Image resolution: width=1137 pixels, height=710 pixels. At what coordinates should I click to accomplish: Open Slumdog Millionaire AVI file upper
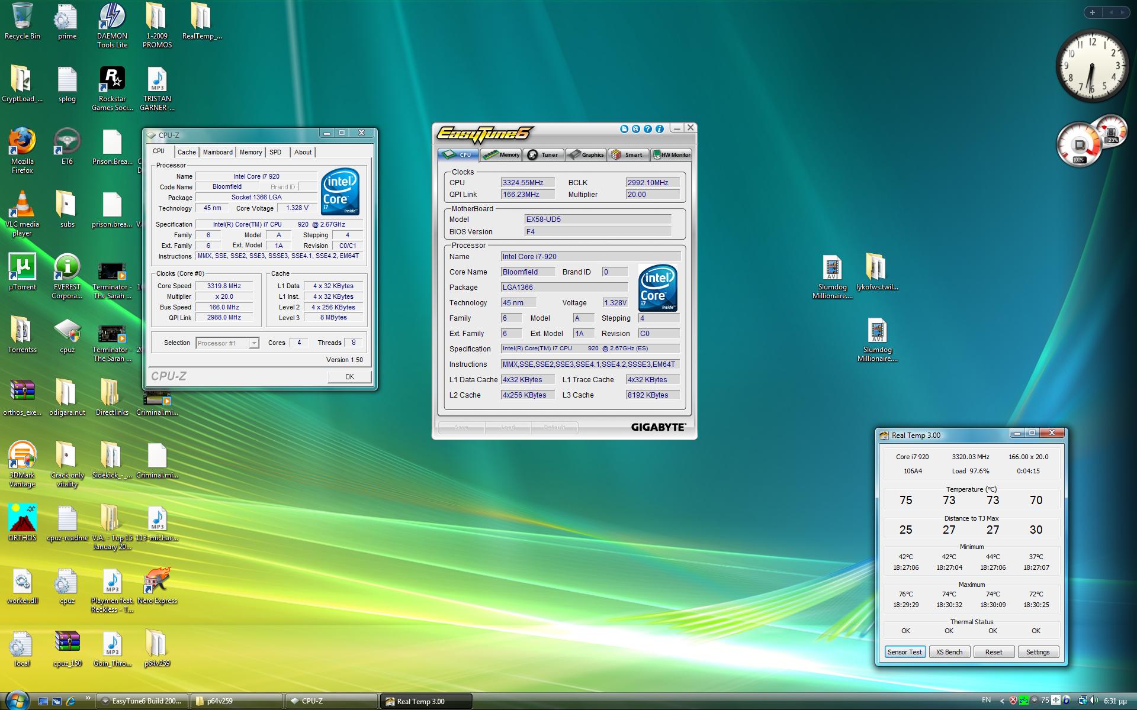point(832,276)
